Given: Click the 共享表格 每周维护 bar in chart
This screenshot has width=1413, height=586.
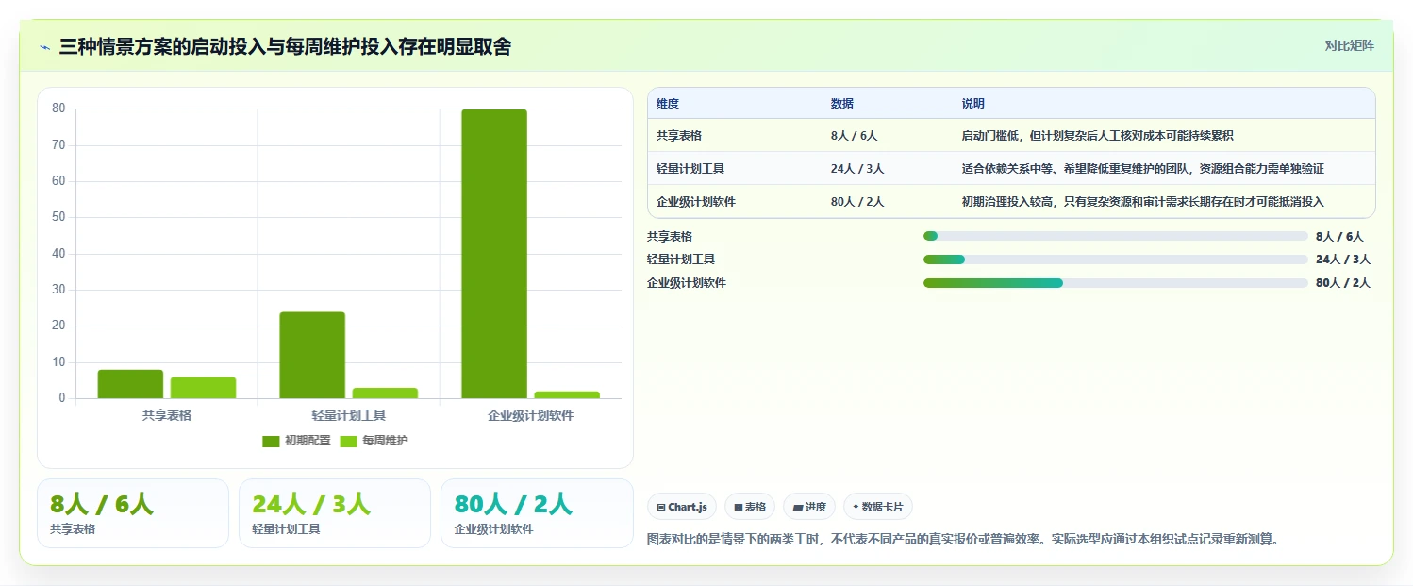Looking at the screenshot, I should point(203,388).
